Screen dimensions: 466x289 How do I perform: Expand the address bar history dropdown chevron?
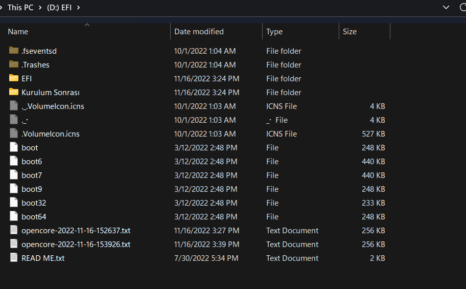pos(447,7)
